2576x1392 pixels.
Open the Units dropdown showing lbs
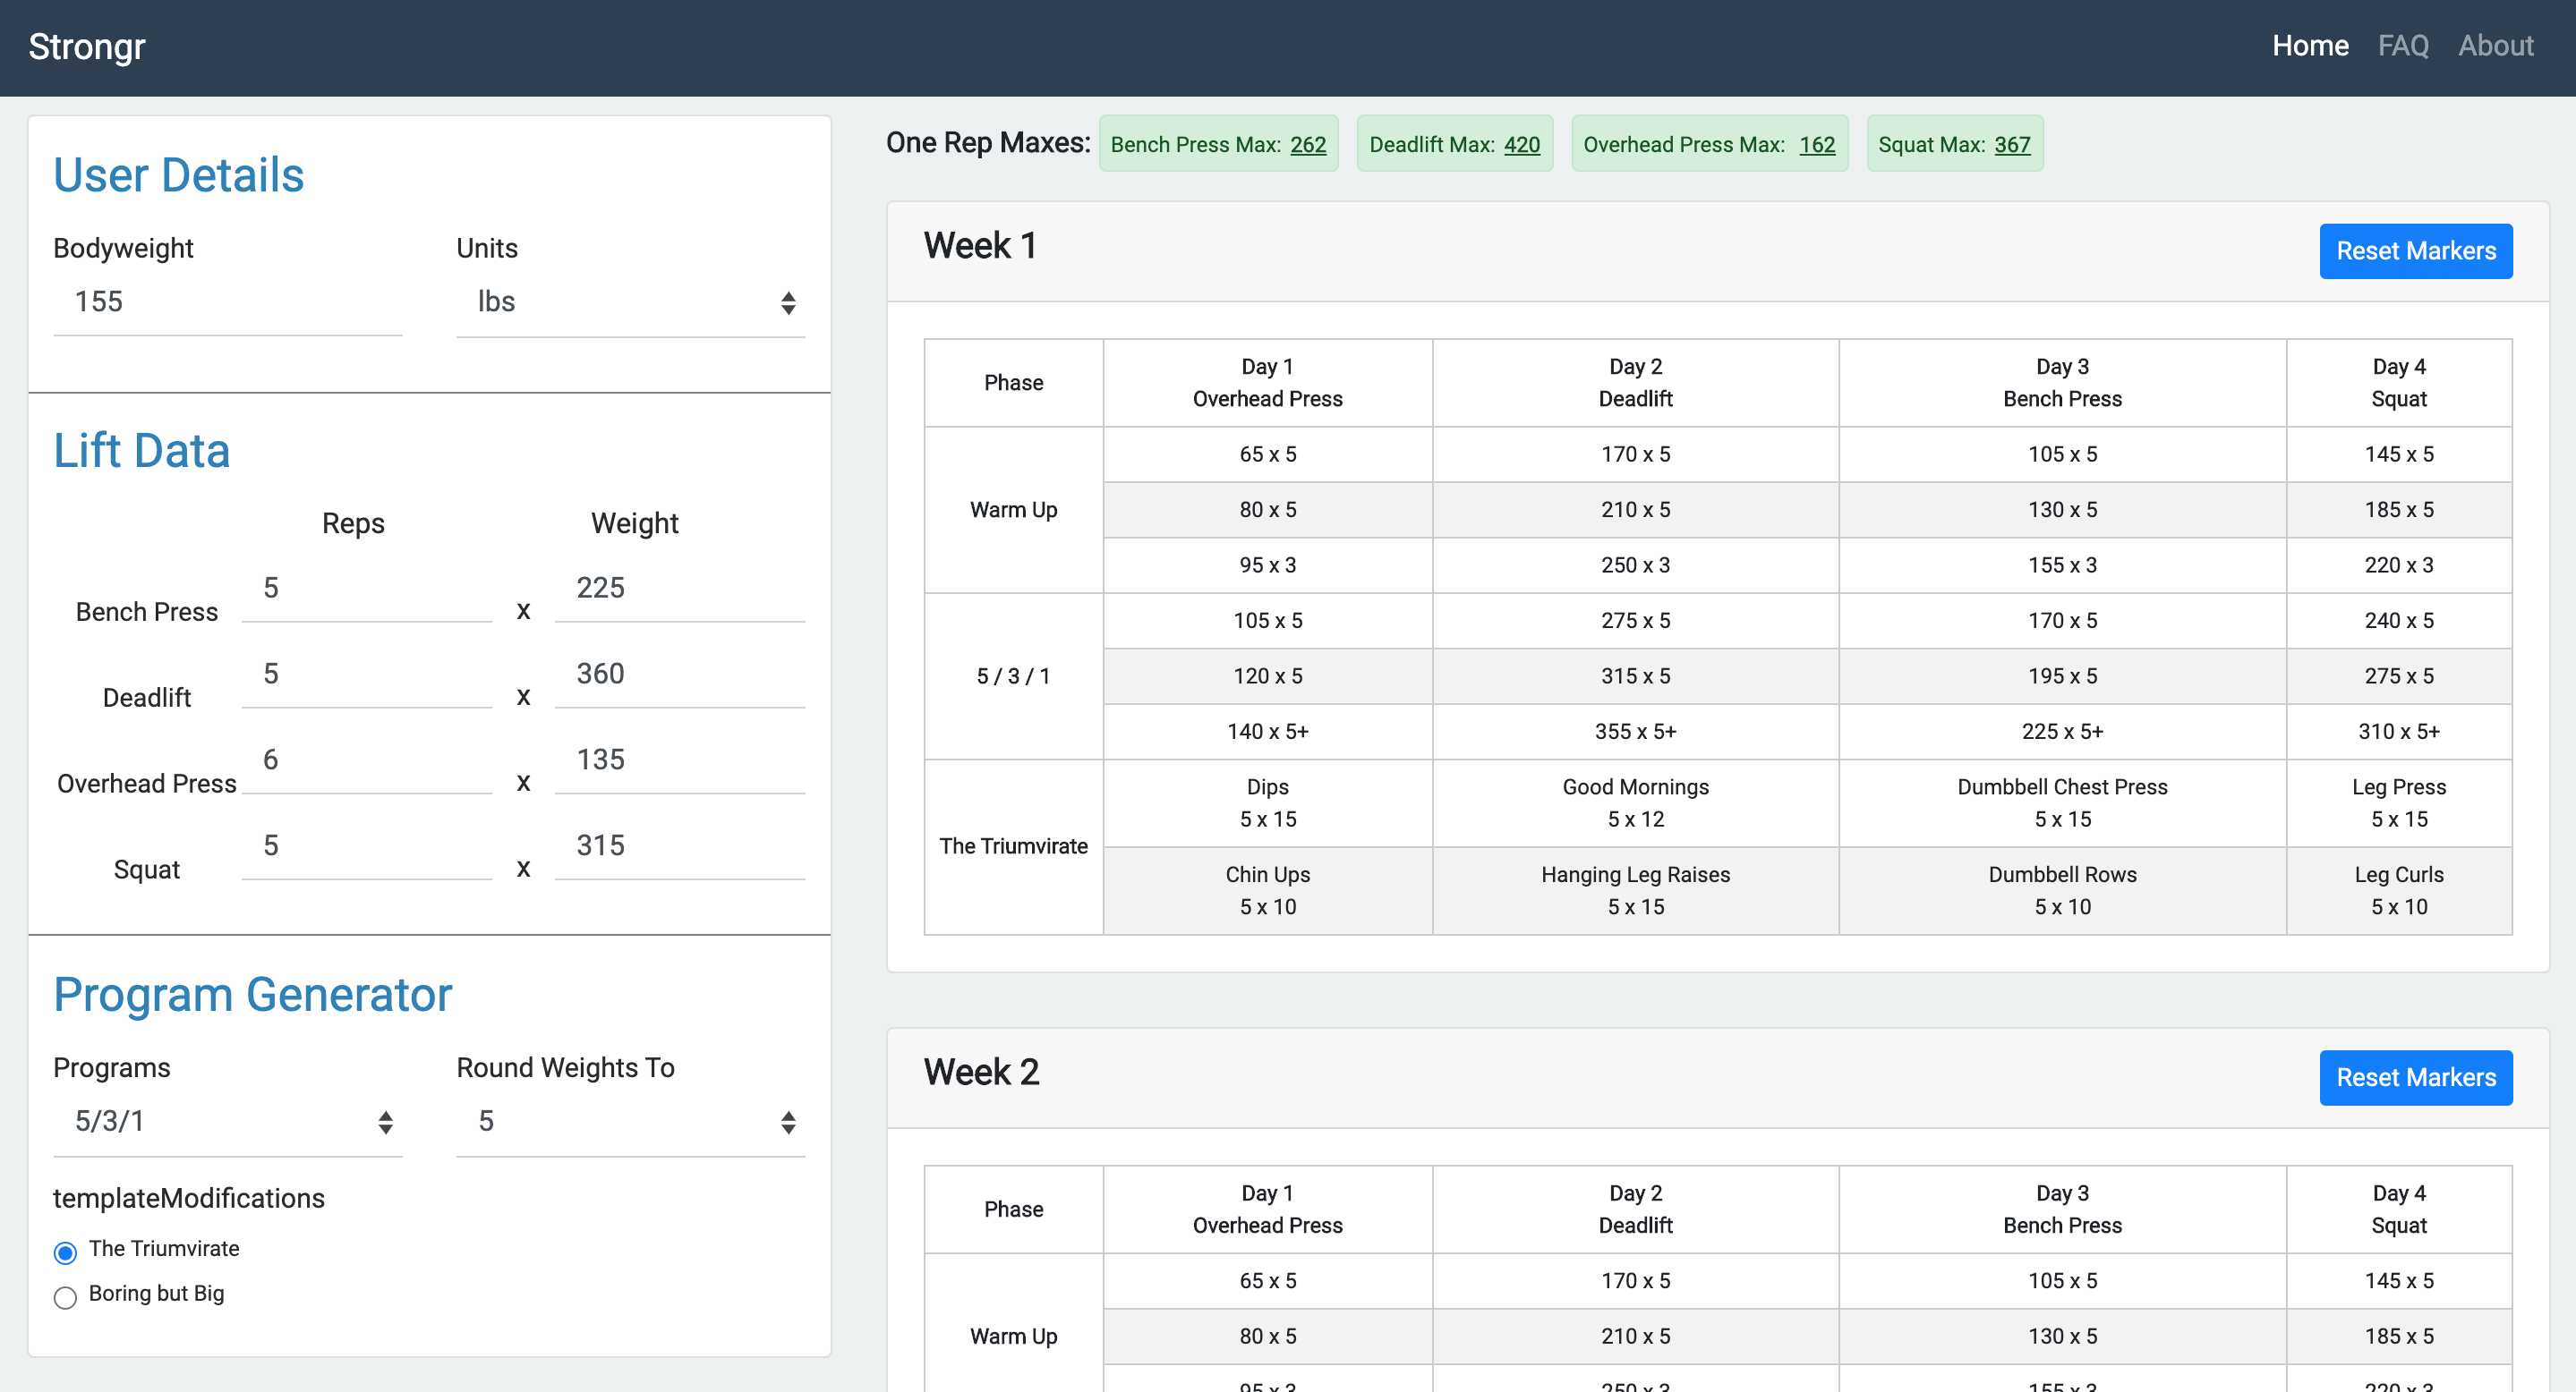[x=630, y=301]
